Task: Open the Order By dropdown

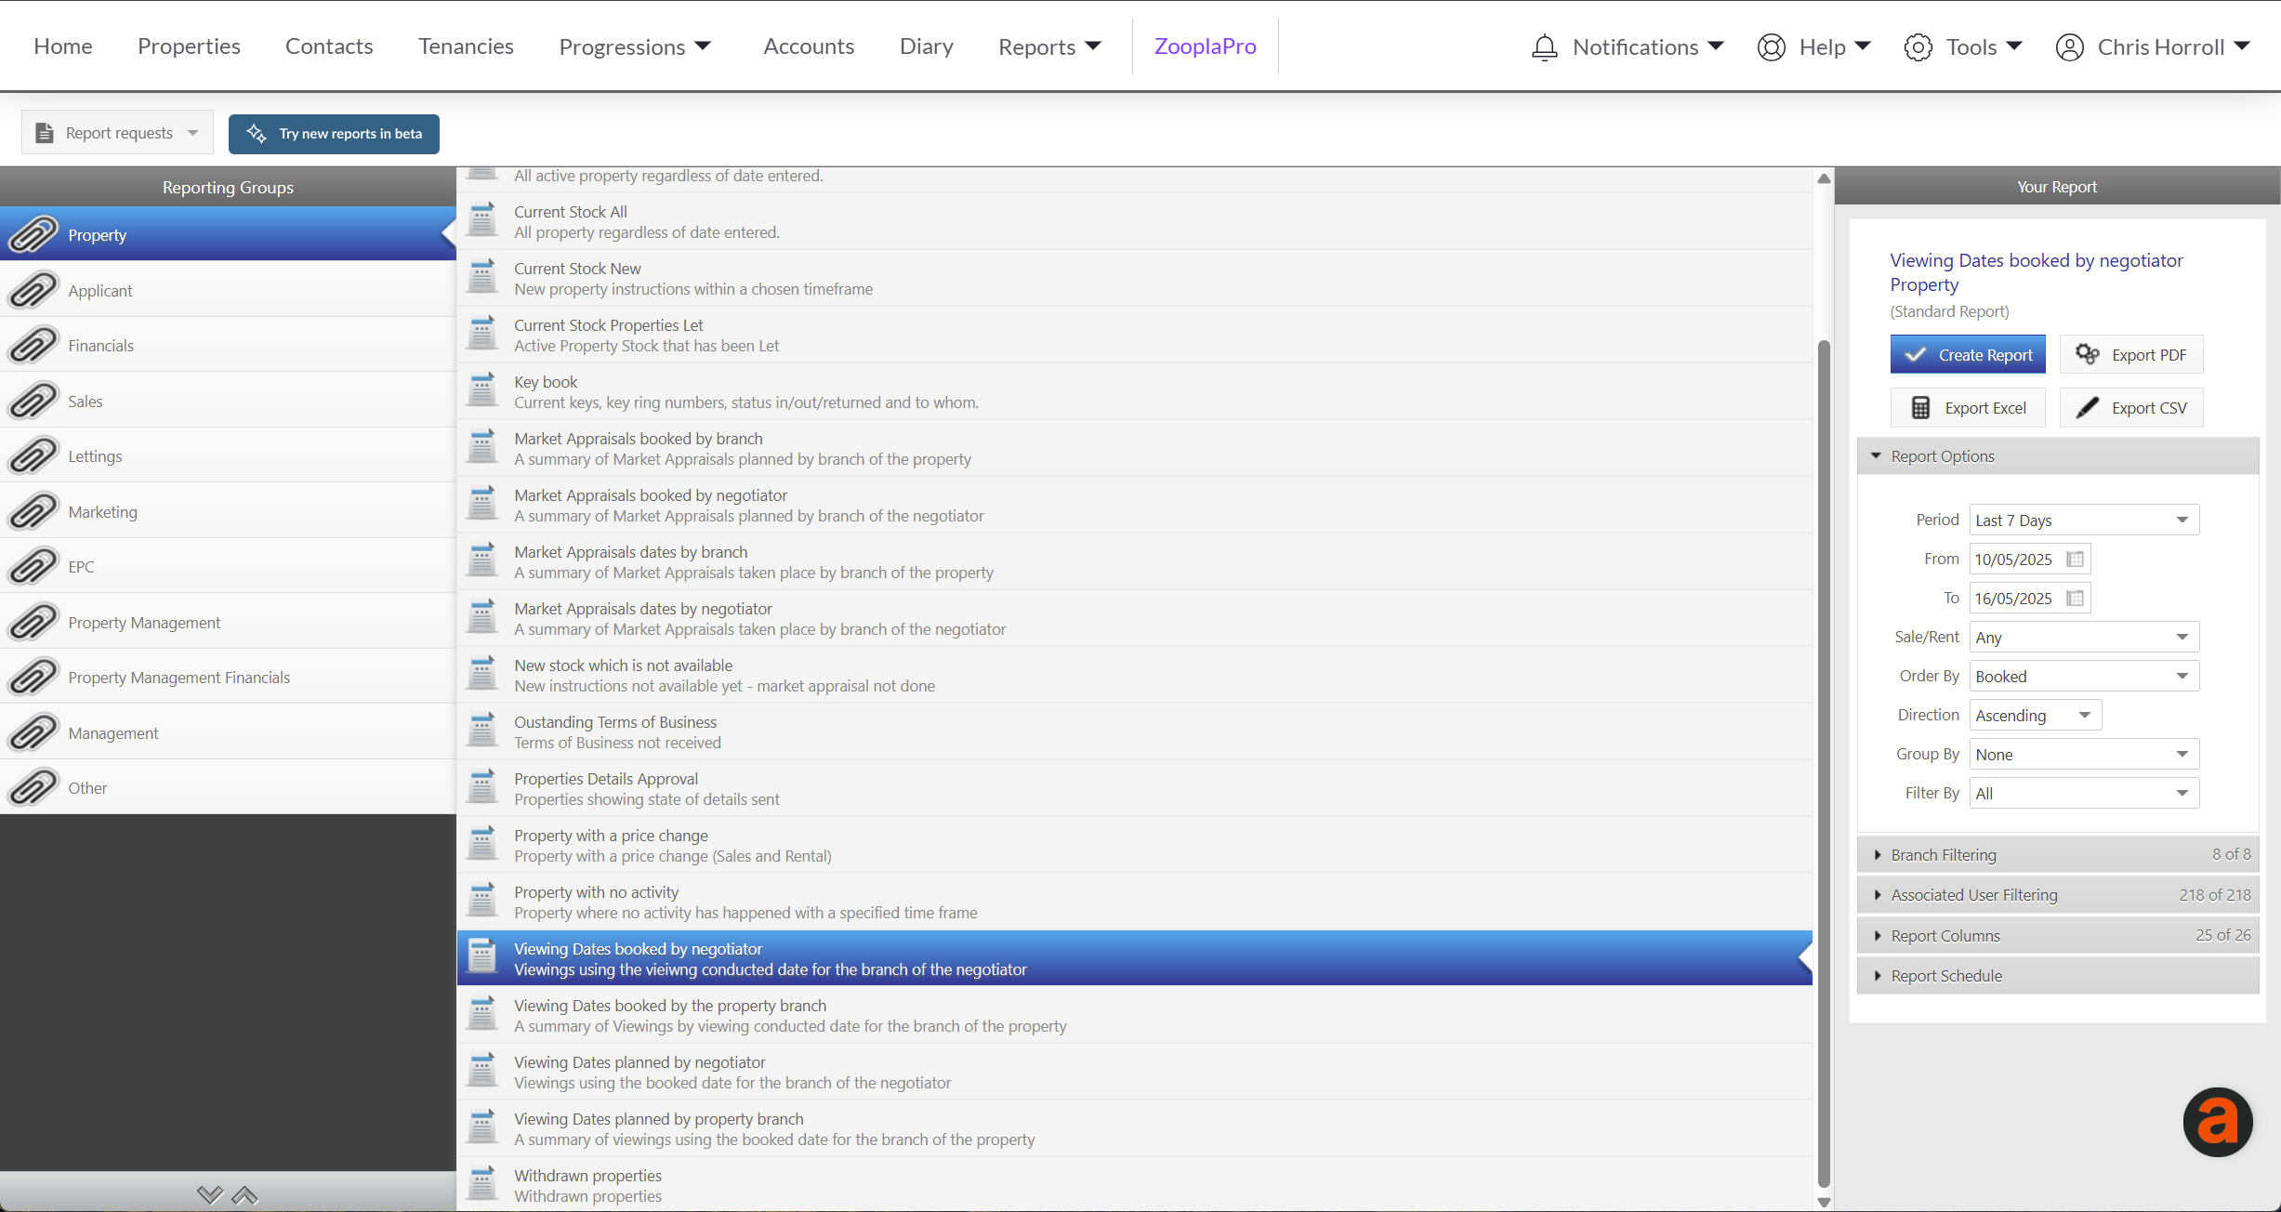Action: point(2084,676)
